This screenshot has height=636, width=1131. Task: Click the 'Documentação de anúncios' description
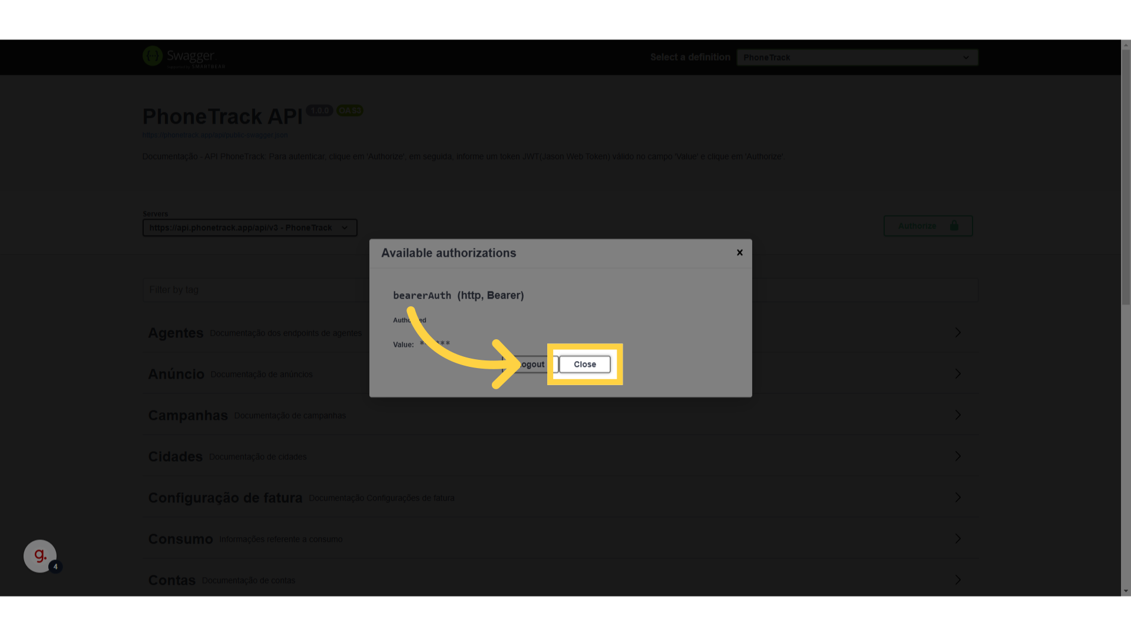tap(261, 375)
